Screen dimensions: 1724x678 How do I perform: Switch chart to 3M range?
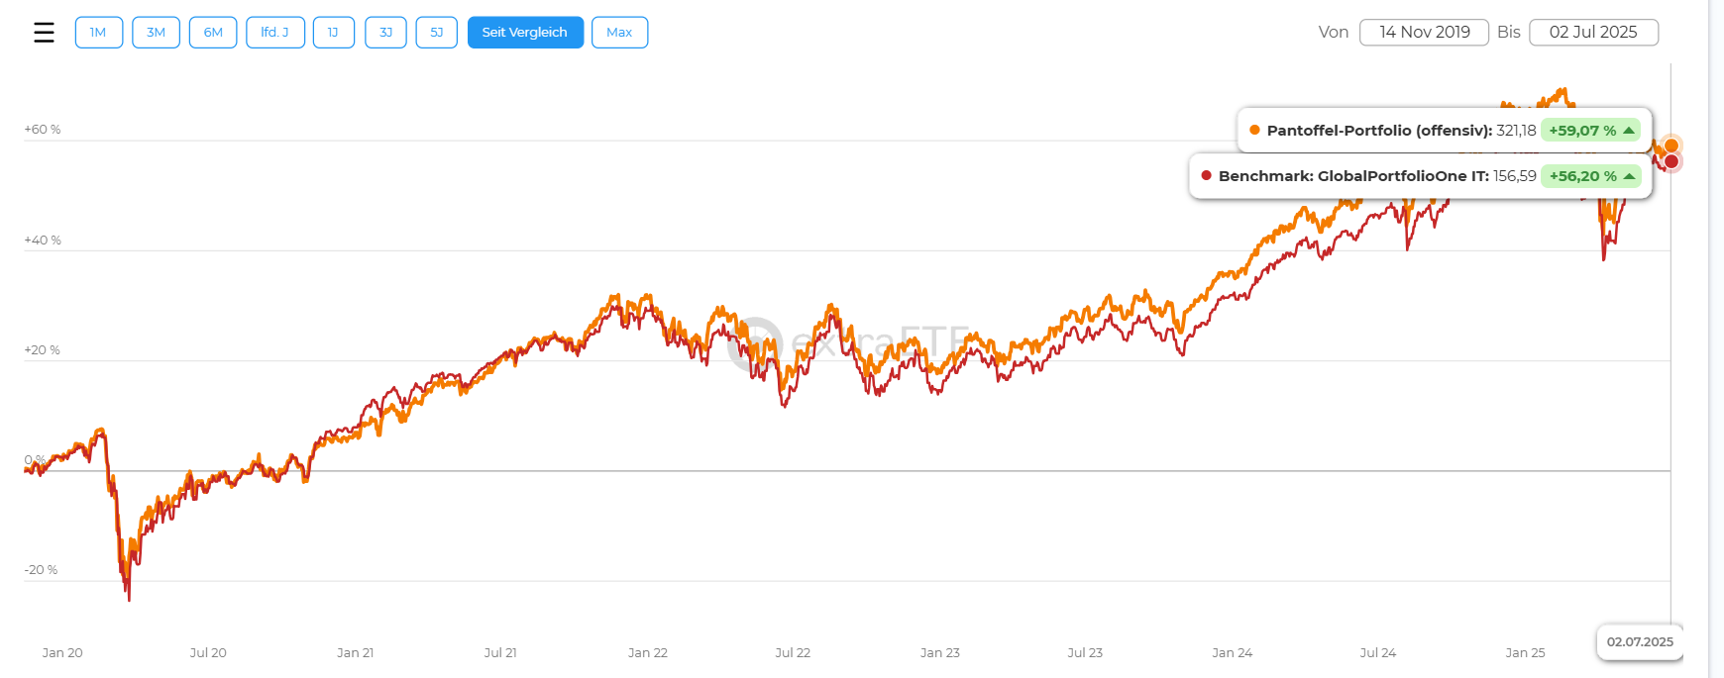coord(156,33)
